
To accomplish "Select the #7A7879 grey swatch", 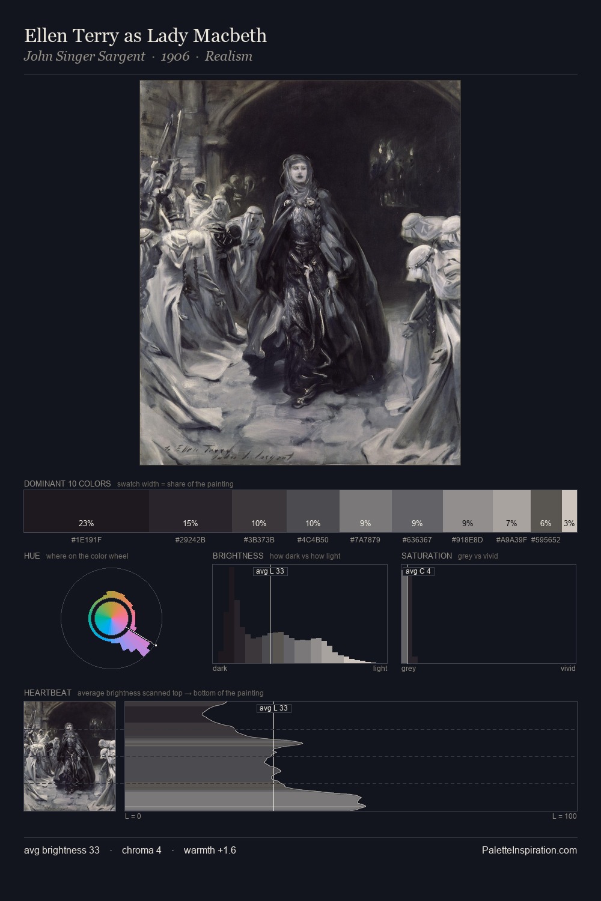I will tap(365, 511).
